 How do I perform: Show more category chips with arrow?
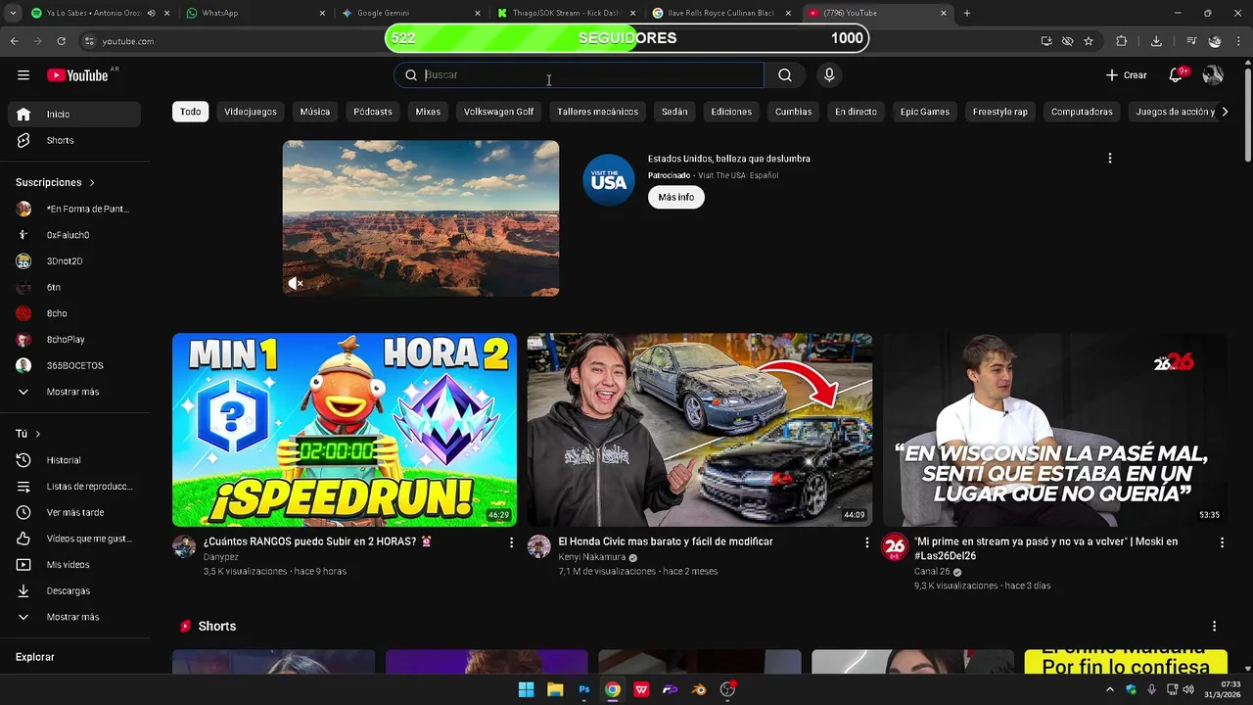pyautogui.click(x=1224, y=112)
